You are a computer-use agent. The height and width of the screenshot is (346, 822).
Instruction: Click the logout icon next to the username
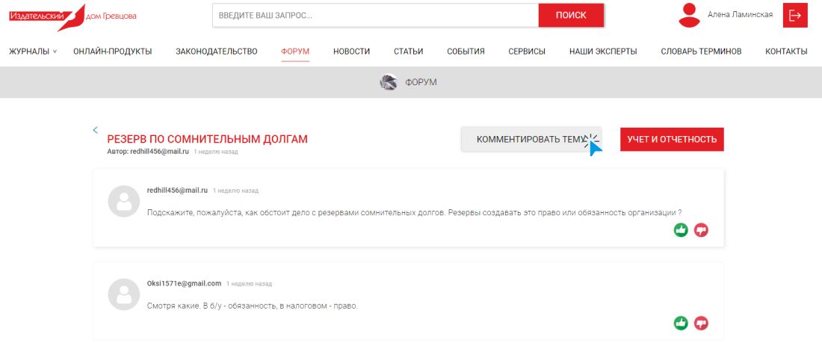tap(795, 15)
